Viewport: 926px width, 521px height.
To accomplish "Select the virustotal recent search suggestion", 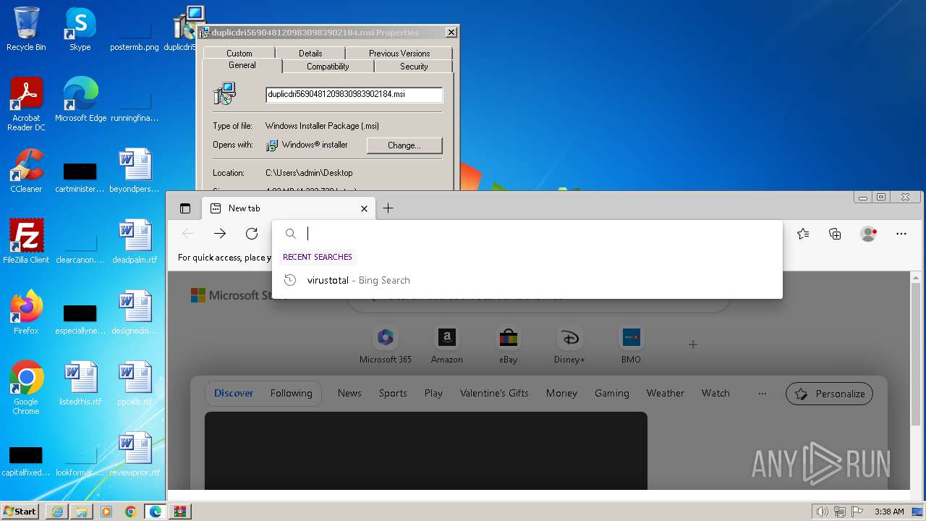I will point(527,280).
